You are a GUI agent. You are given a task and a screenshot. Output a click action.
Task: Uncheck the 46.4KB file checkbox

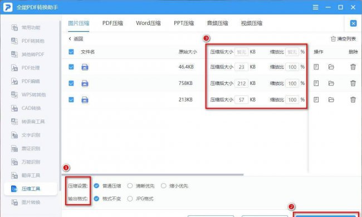(x=71, y=67)
